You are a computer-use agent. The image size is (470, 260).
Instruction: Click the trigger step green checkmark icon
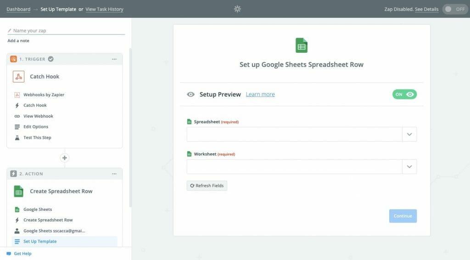51,59
